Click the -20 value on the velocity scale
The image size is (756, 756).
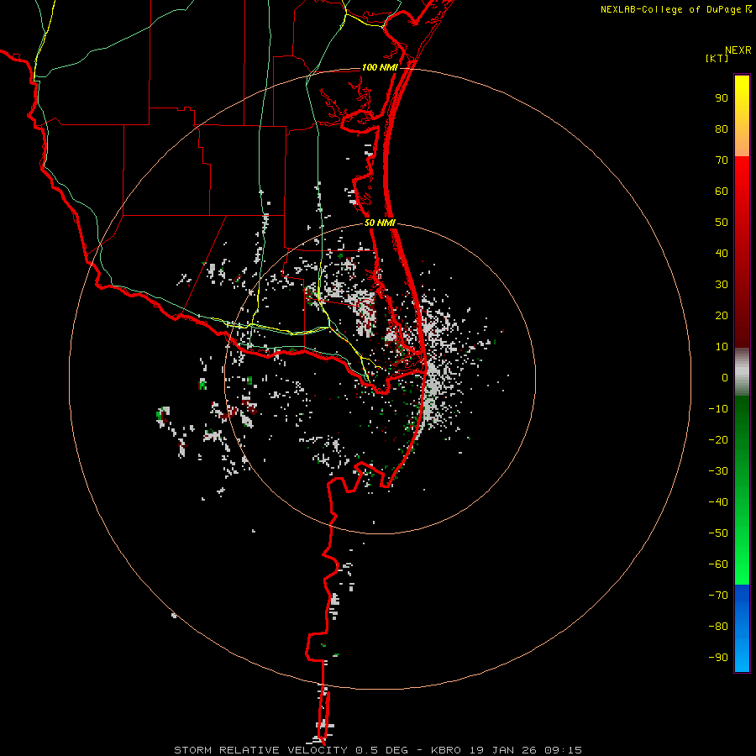[718, 439]
